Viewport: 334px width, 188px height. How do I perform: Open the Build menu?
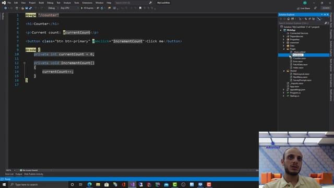pyautogui.click(x=41, y=3)
